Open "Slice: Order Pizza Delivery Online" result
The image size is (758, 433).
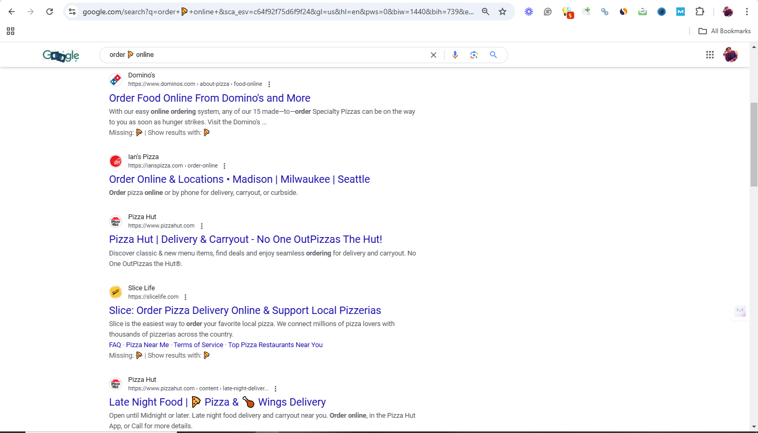tap(245, 310)
